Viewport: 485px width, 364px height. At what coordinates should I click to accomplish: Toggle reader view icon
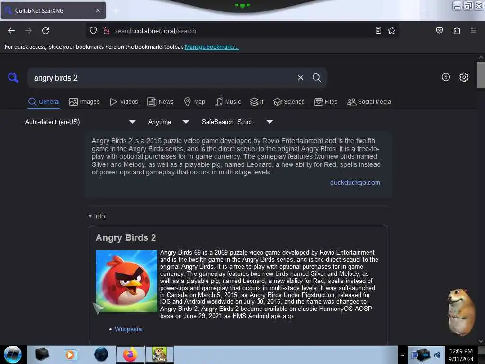[378, 30]
